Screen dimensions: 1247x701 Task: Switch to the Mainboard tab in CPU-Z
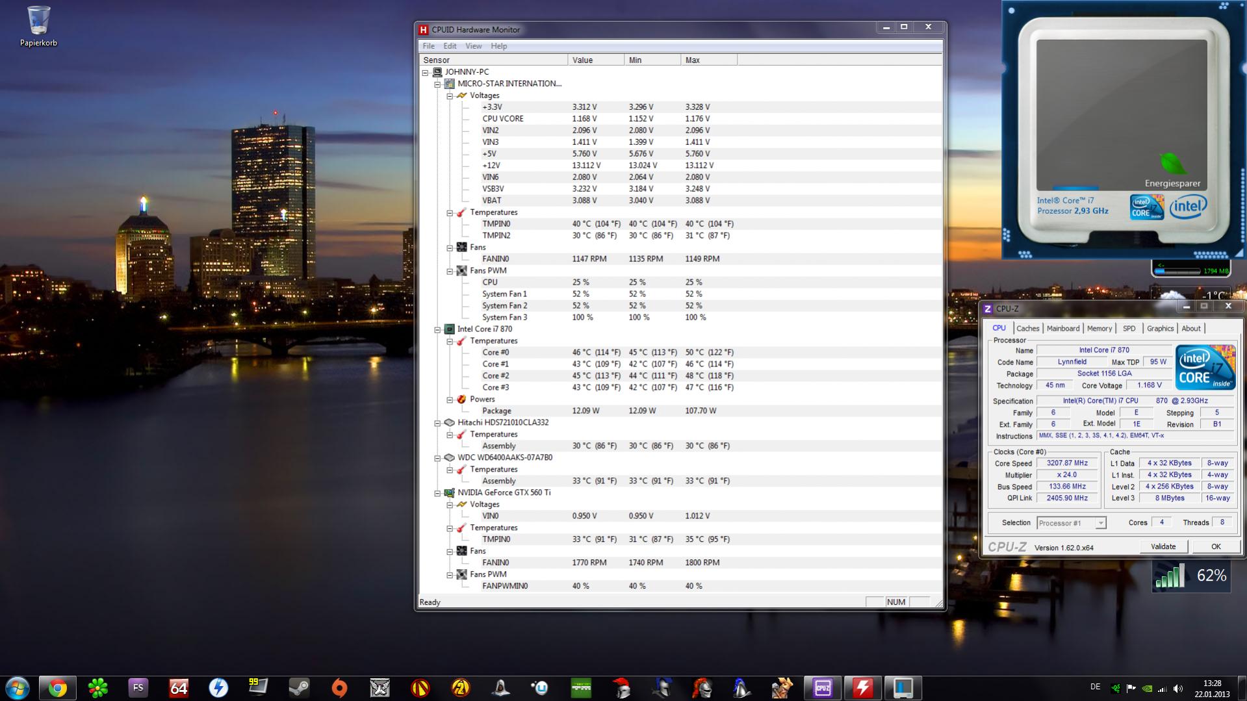tap(1062, 329)
